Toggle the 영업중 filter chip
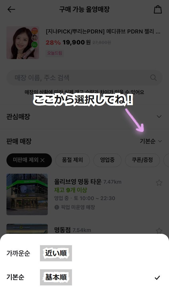Image resolution: width=169 pixels, height=289 pixels. click(107, 160)
